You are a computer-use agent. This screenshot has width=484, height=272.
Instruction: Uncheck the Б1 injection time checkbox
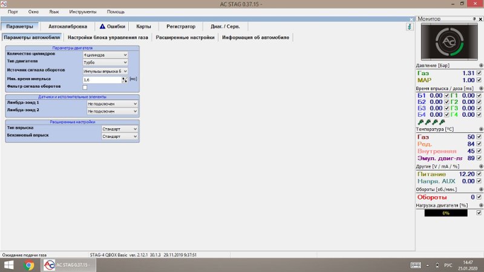(446, 96)
